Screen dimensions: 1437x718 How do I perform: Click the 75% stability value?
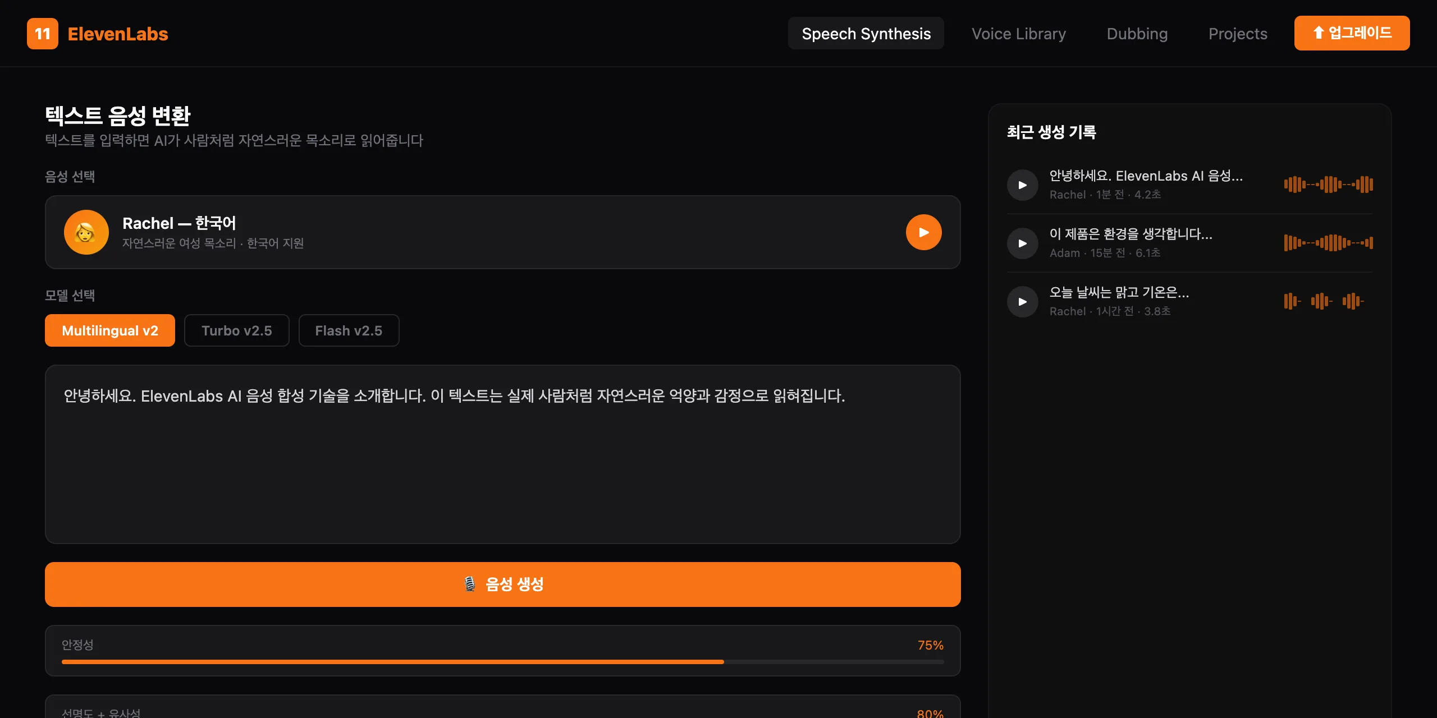click(x=930, y=645)
